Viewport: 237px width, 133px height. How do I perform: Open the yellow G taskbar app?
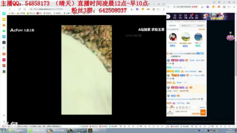coord(97,130)
